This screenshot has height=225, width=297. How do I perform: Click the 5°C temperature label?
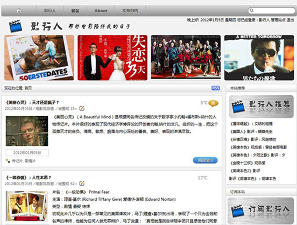click(204, 103)
